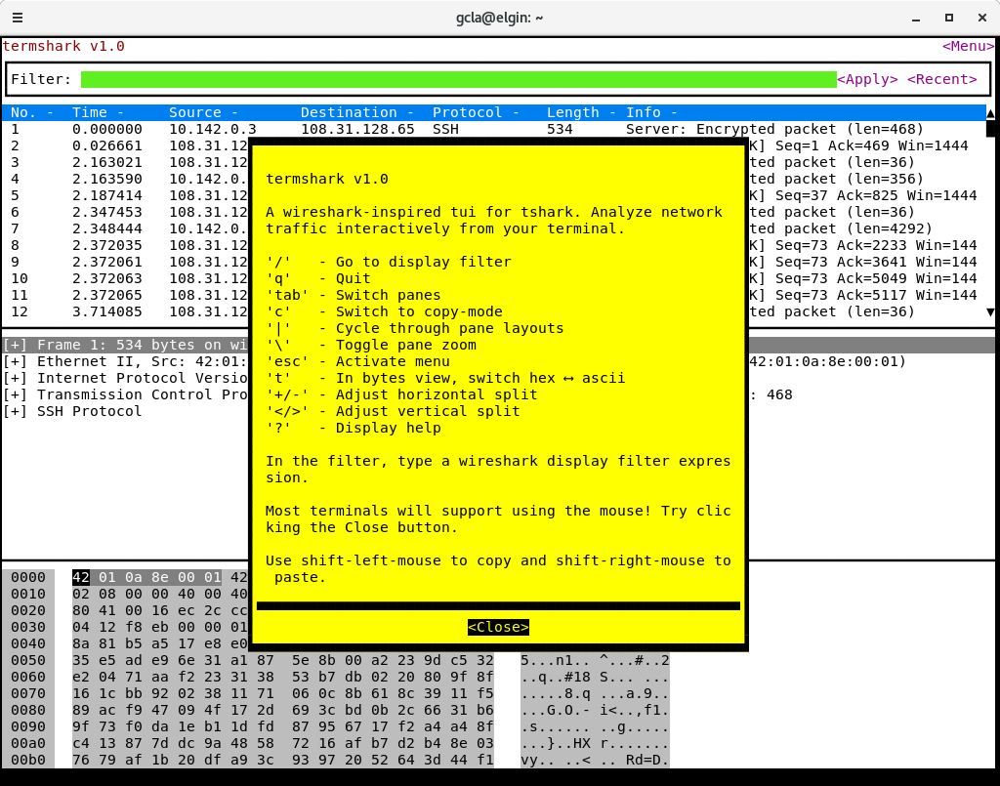This screenshot has height=786, width=1000.
Task: Expand the Internet Protocol Version node
Action: coord(15,378)
